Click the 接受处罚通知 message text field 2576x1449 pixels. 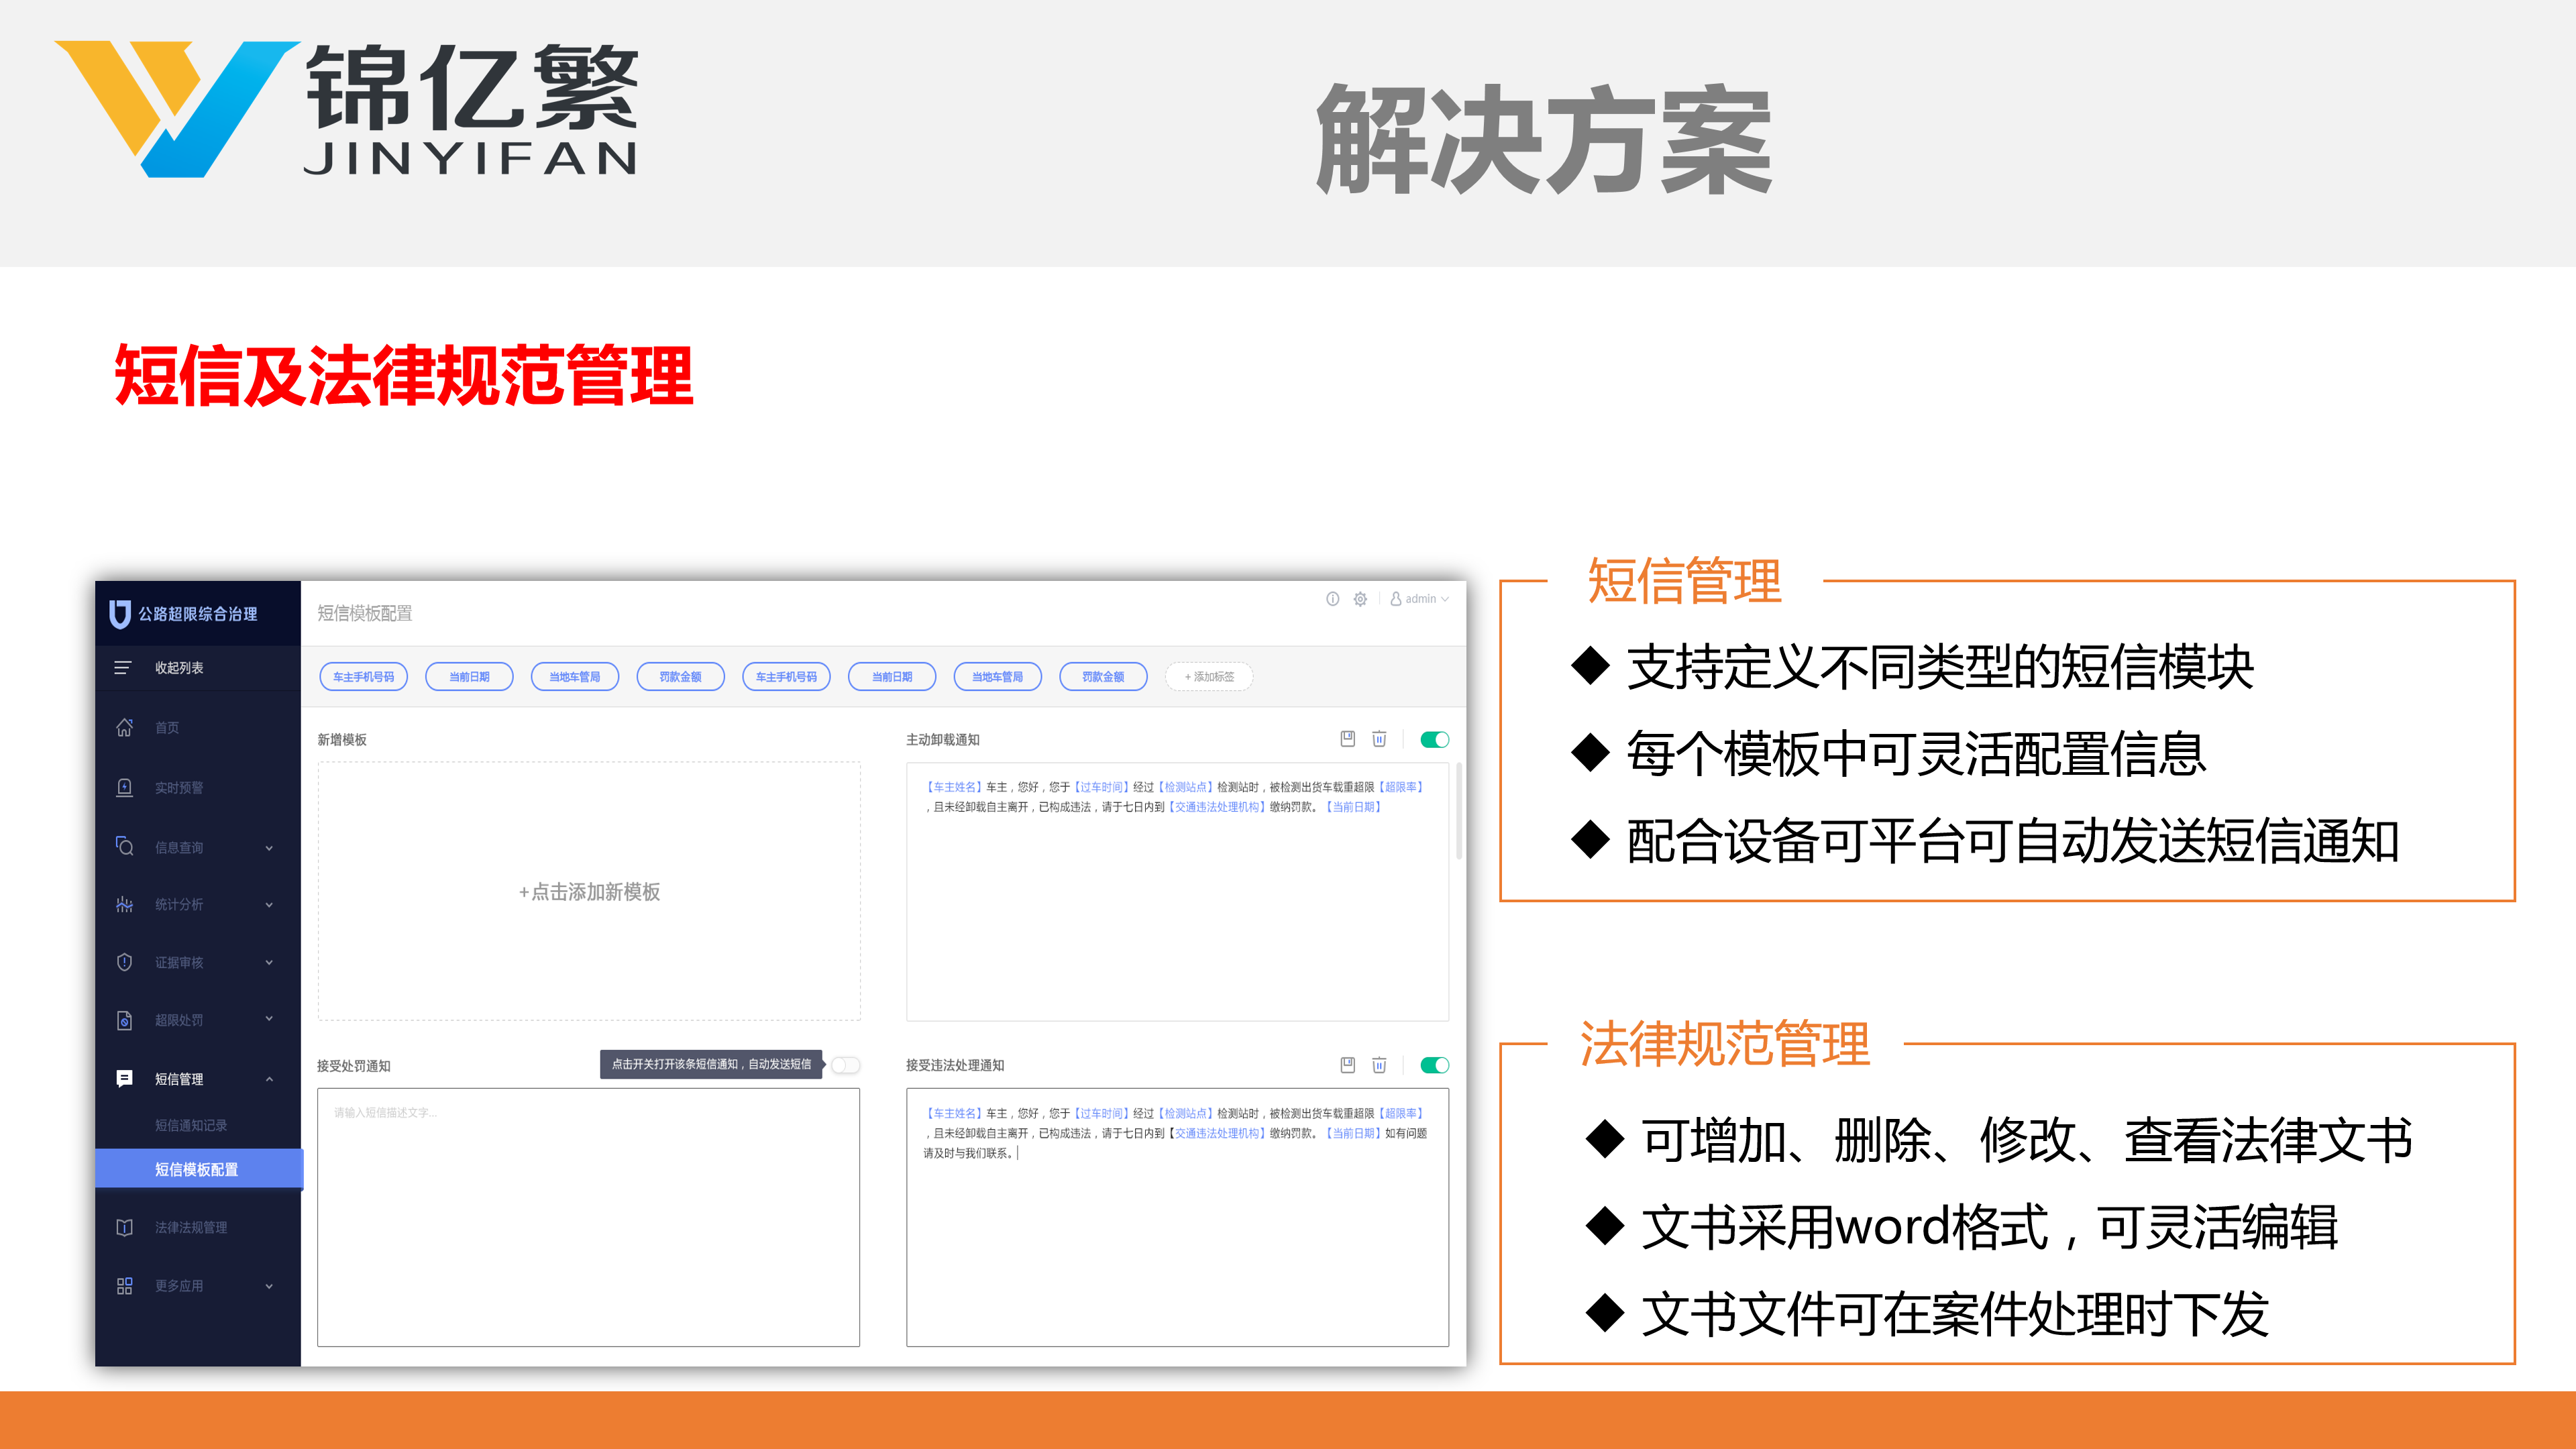click(588, 1217)
